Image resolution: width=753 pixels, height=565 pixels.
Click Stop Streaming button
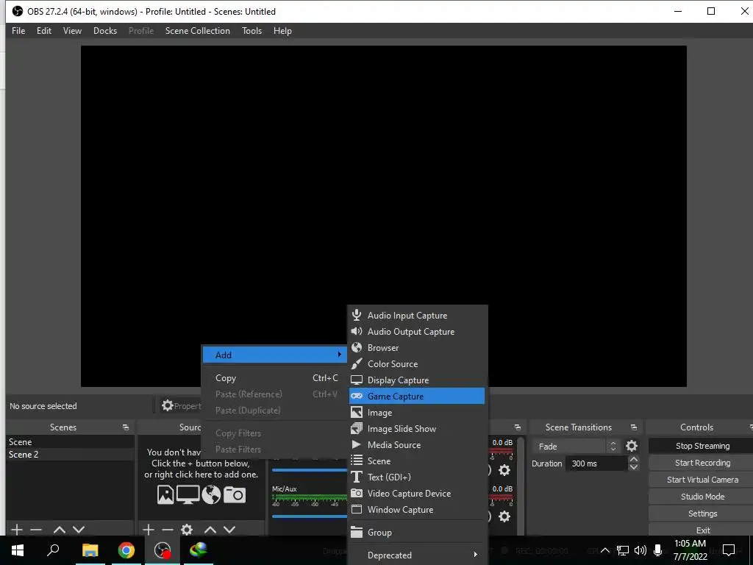click(x=702, y=446)
